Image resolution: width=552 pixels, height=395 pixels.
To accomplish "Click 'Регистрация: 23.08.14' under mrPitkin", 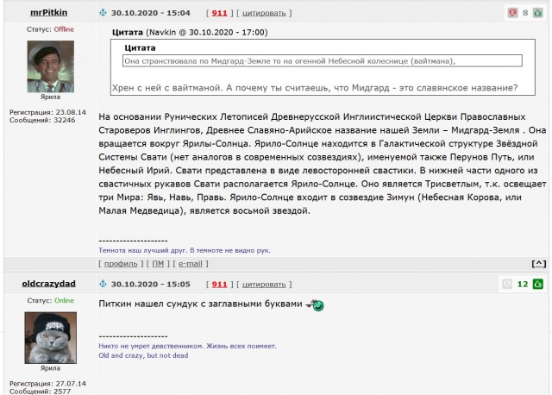I will (x=47, y=112).
